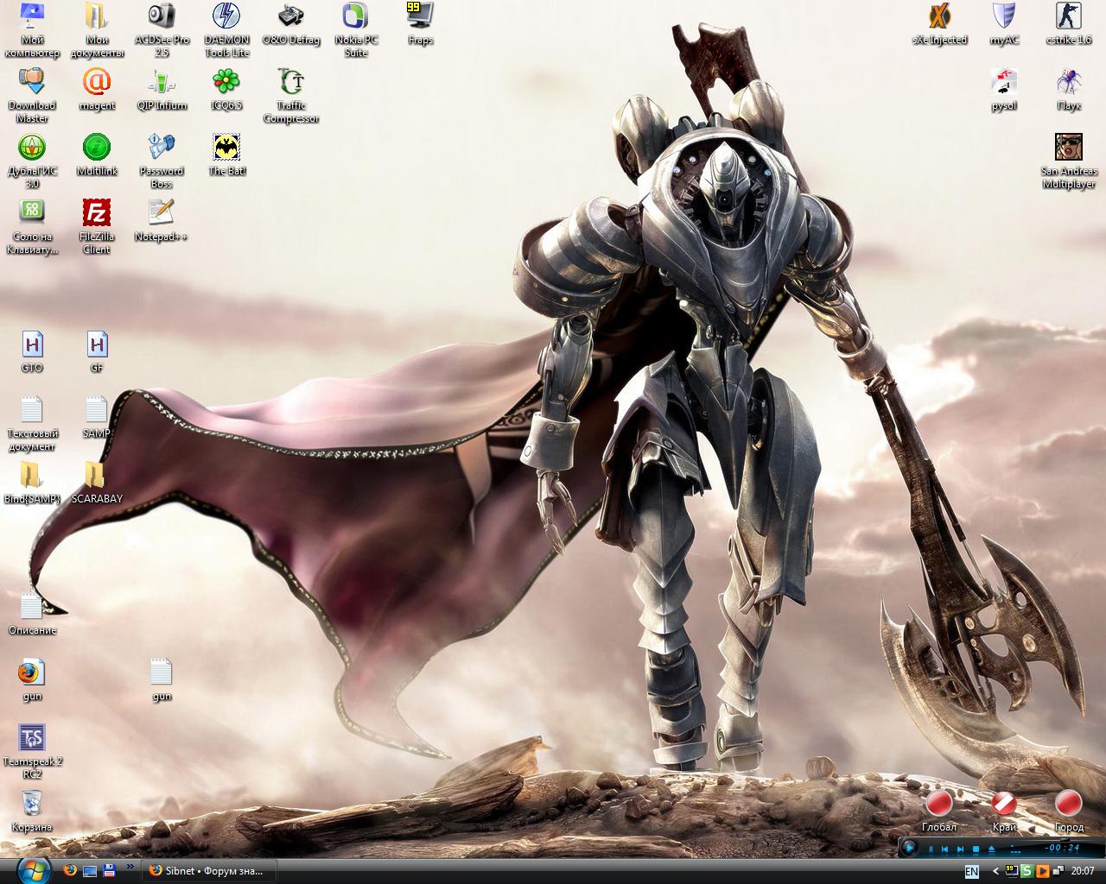Launch ACDSee Pro 2.5 shortcut

coord(162,29)
